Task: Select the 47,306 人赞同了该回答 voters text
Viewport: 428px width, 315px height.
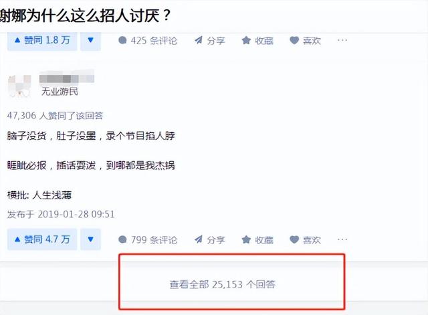Action: tap(55, 116)
